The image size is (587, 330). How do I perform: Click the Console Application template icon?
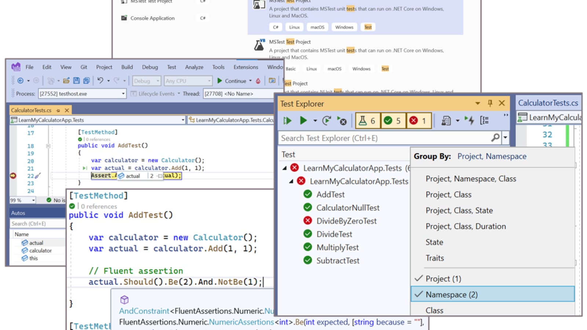click(124, 18)
